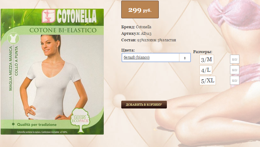Select size 5/XL
260x147 pixels.
pos(207,80)
